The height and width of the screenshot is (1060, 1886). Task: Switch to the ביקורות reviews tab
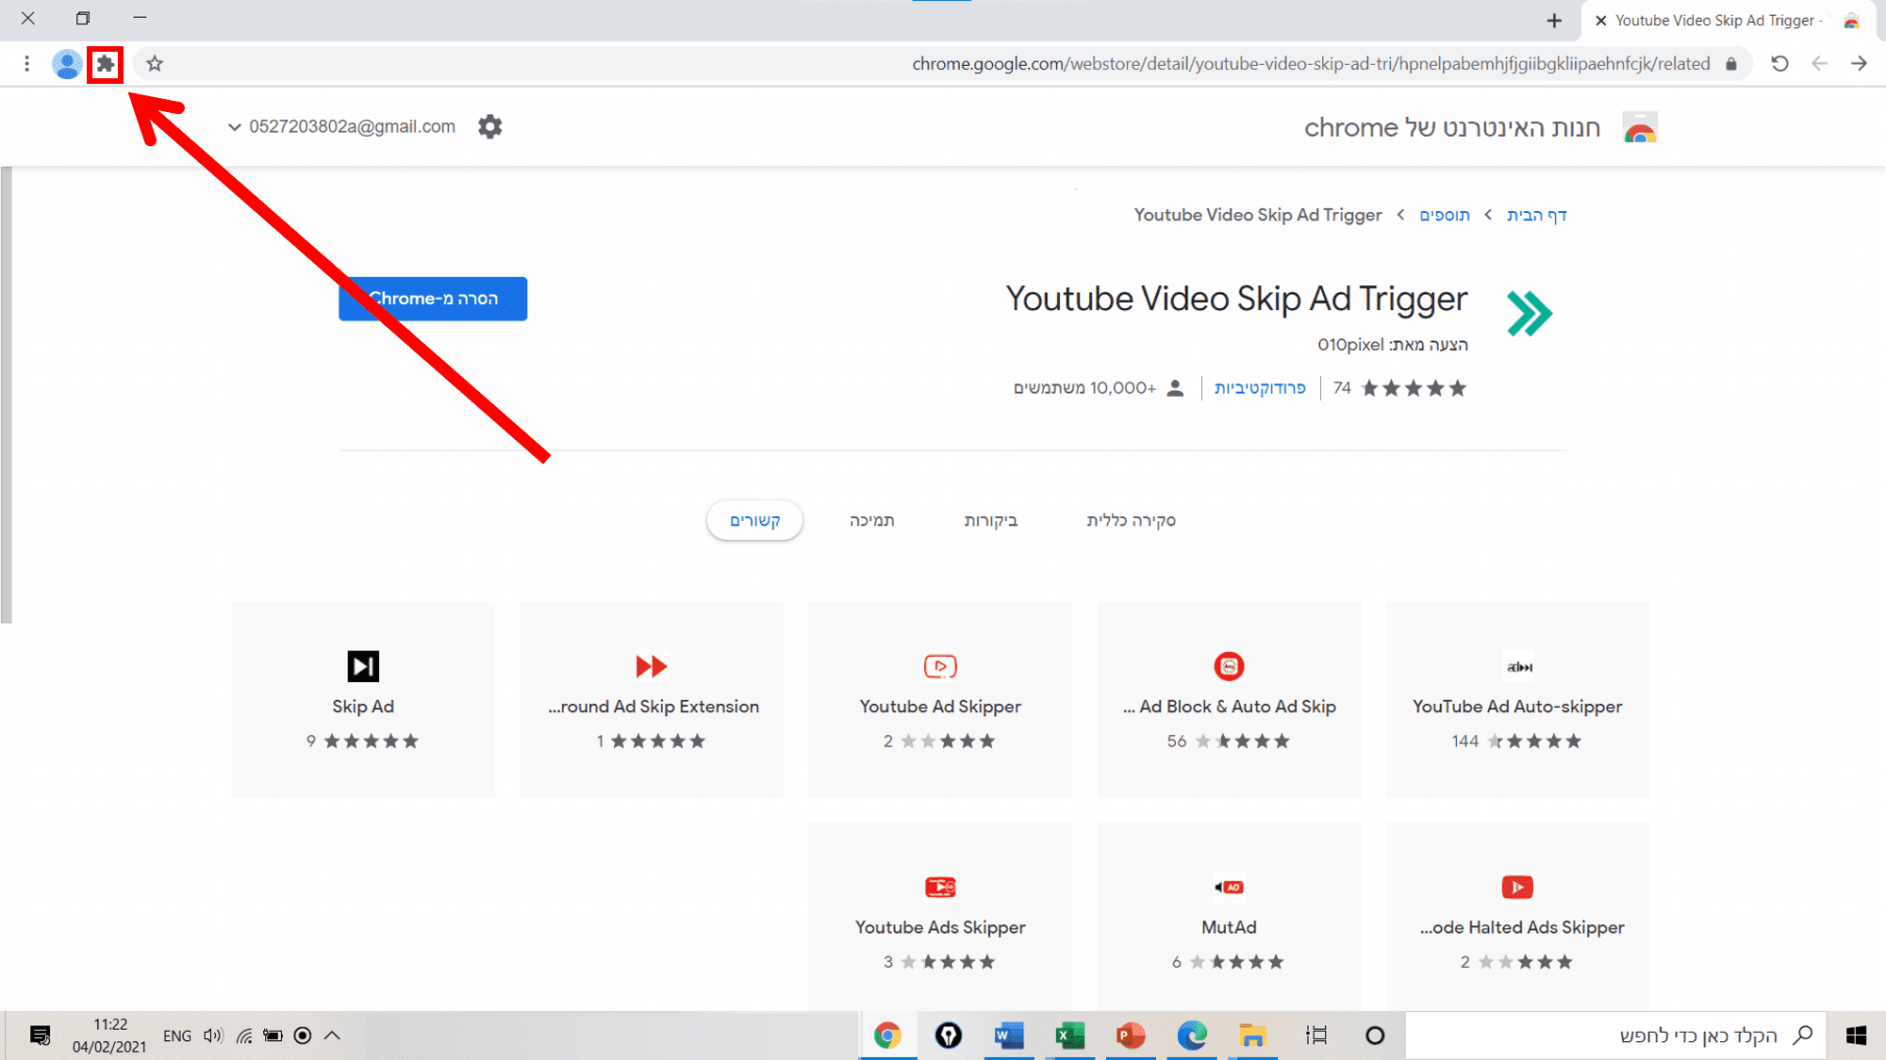point(991,520)
